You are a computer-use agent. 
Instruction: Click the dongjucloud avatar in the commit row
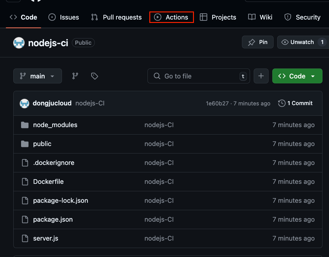[x=24, y=103]
